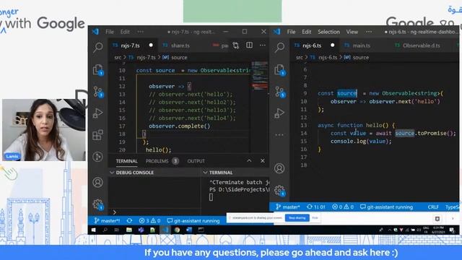This screenshot has height=260, width=462.
Task: Click errors and warnings count in left status bar
Action: pos(149,220)
